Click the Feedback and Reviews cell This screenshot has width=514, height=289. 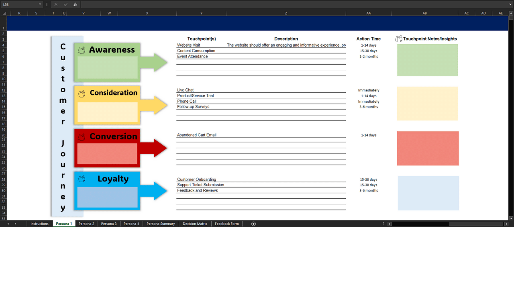(201, 191)
